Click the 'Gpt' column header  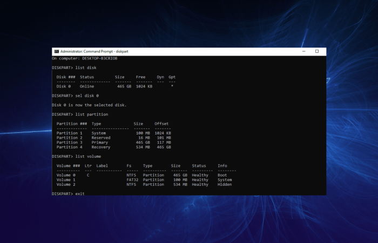(172, 77)
